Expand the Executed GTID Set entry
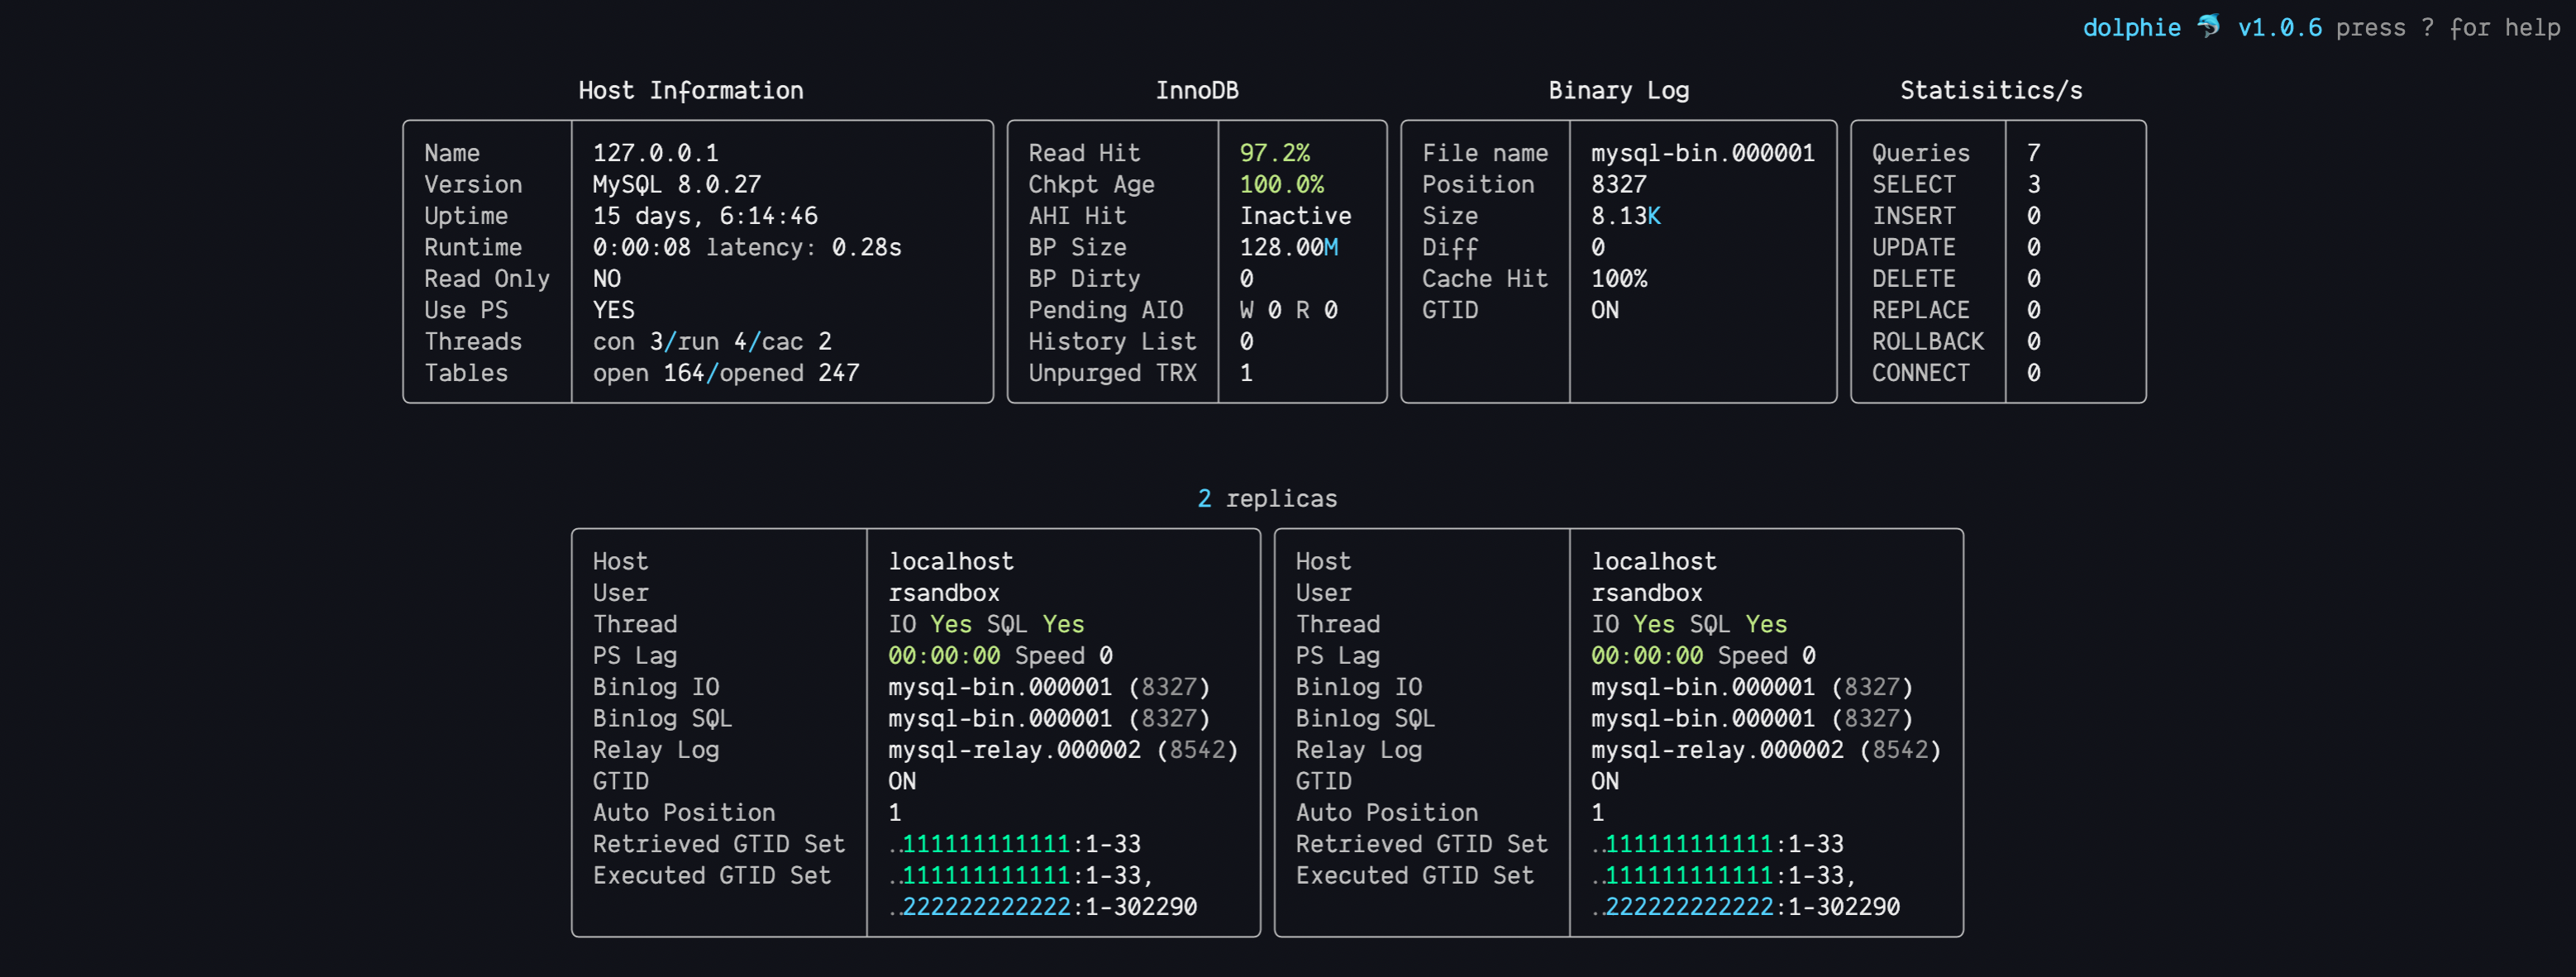The height and width of the screenshot is (977, 2576). click(712, 875)
